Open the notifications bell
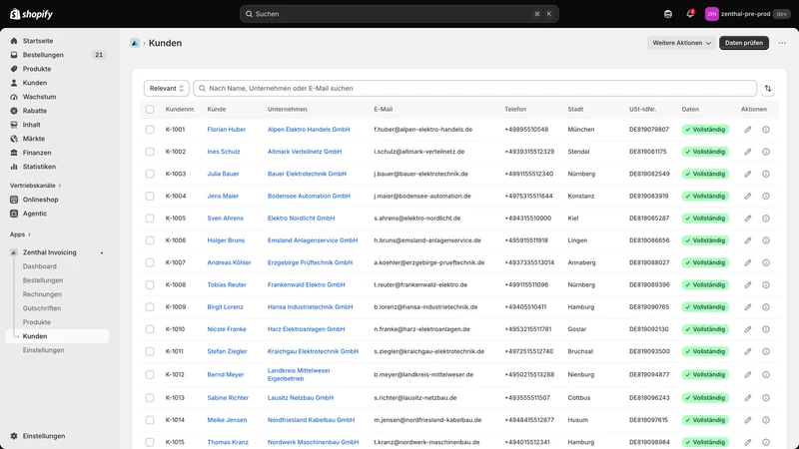 click(690, 14)
